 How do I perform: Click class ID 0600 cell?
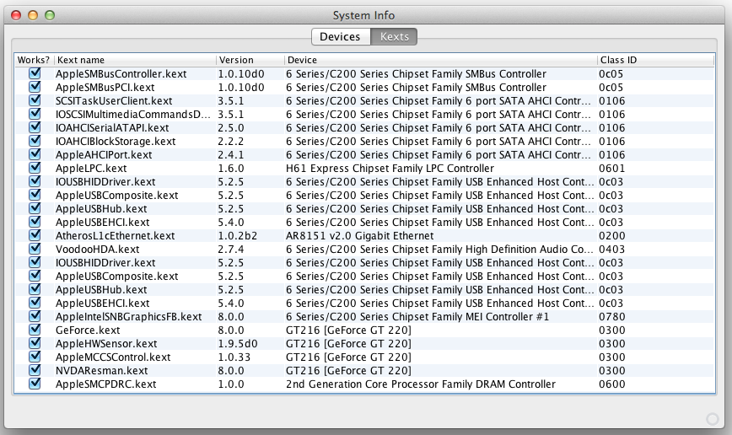point(611,384)
